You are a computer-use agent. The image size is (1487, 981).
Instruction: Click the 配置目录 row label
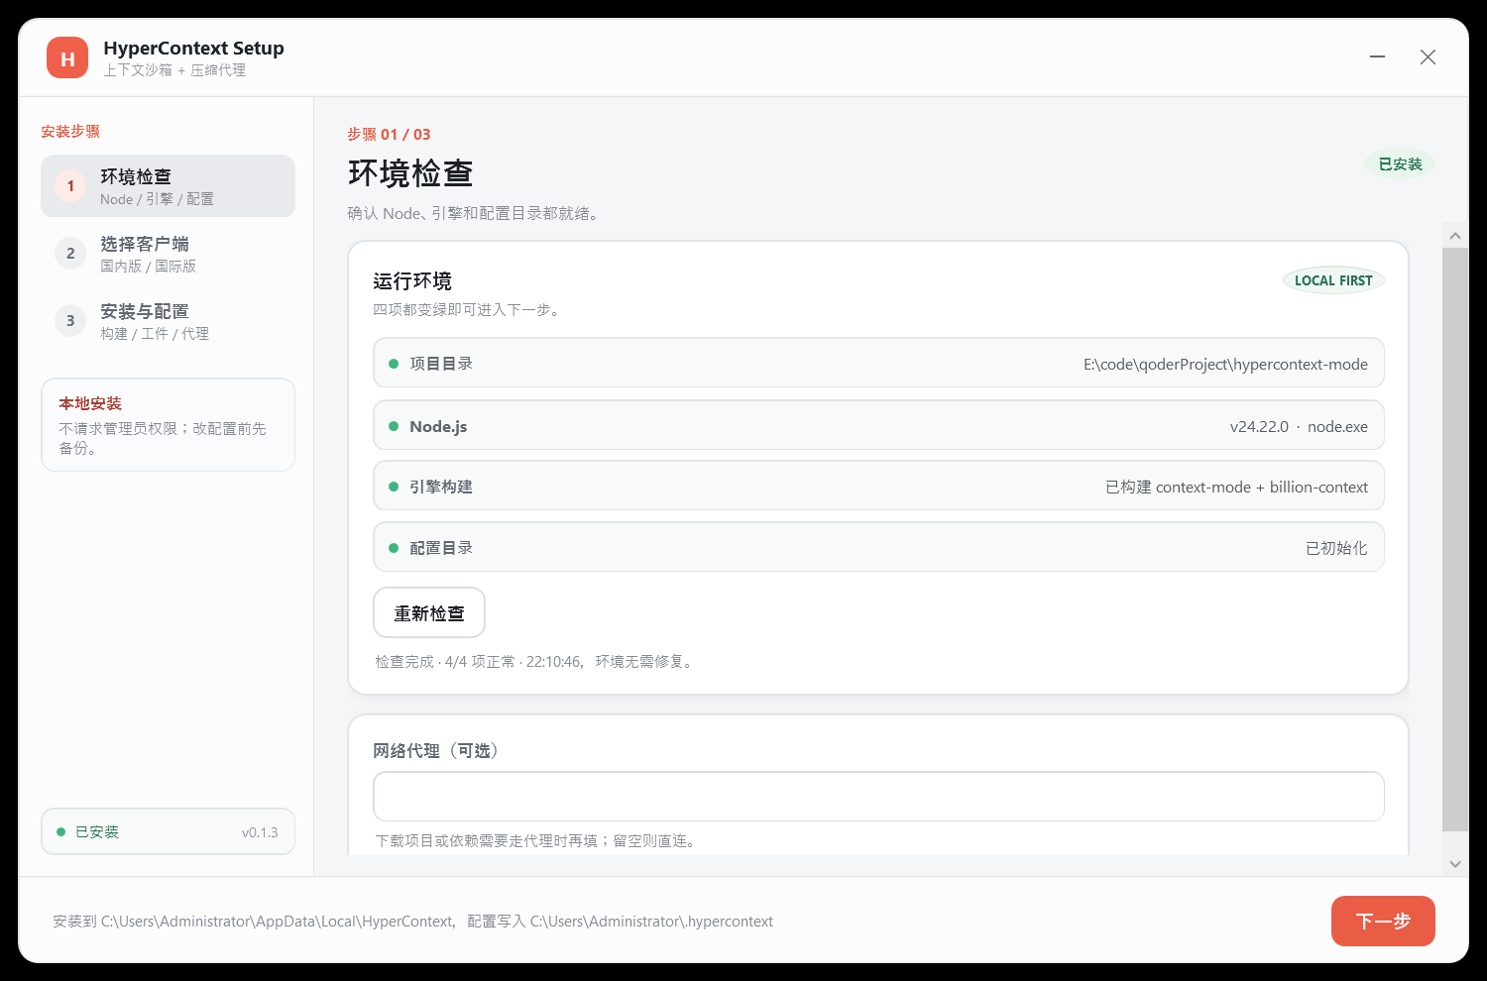(x=441, y=548)
